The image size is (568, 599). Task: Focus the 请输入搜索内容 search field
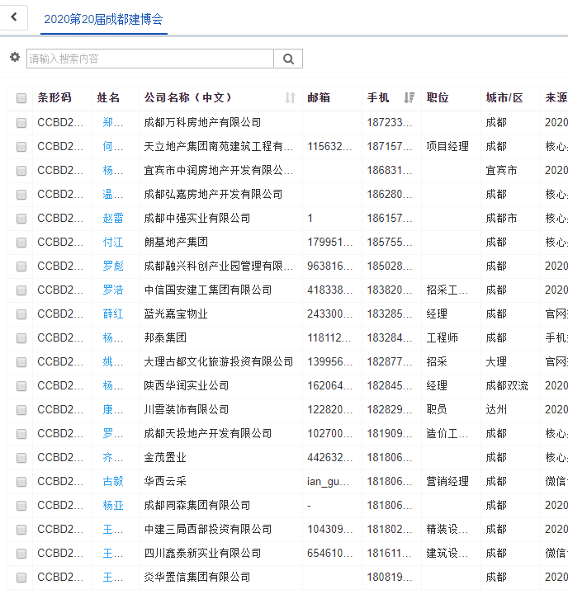tap(149, 59)
